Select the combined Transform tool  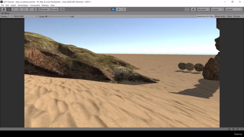(x=29, y=9)
